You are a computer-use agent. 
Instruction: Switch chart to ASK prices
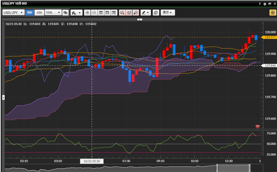coord(39,12)
